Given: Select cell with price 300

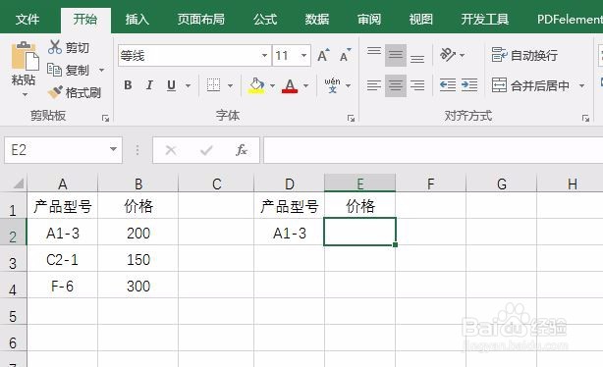Looking at the screenshot, I should [x=138, y=286].
